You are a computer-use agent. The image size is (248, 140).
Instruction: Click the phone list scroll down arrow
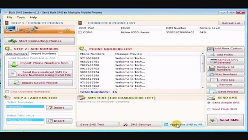(203, 87)
